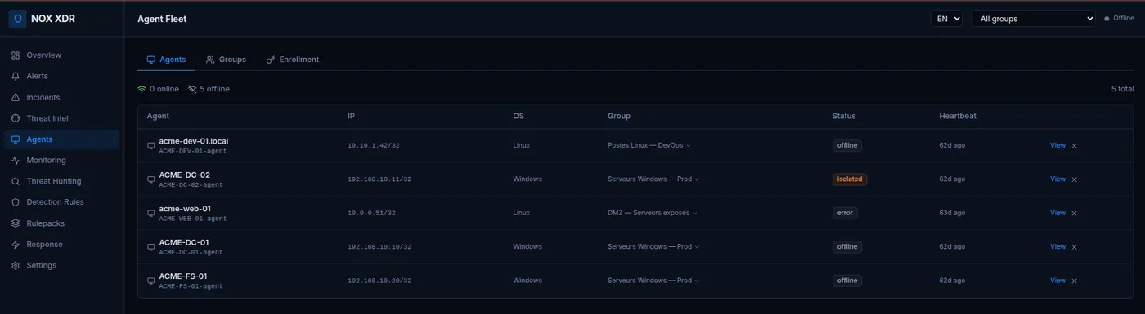Click the green wifi online icon
The width and height of the screenshot is (1145, 314).
pyautogui.click(x=142, y=89)
